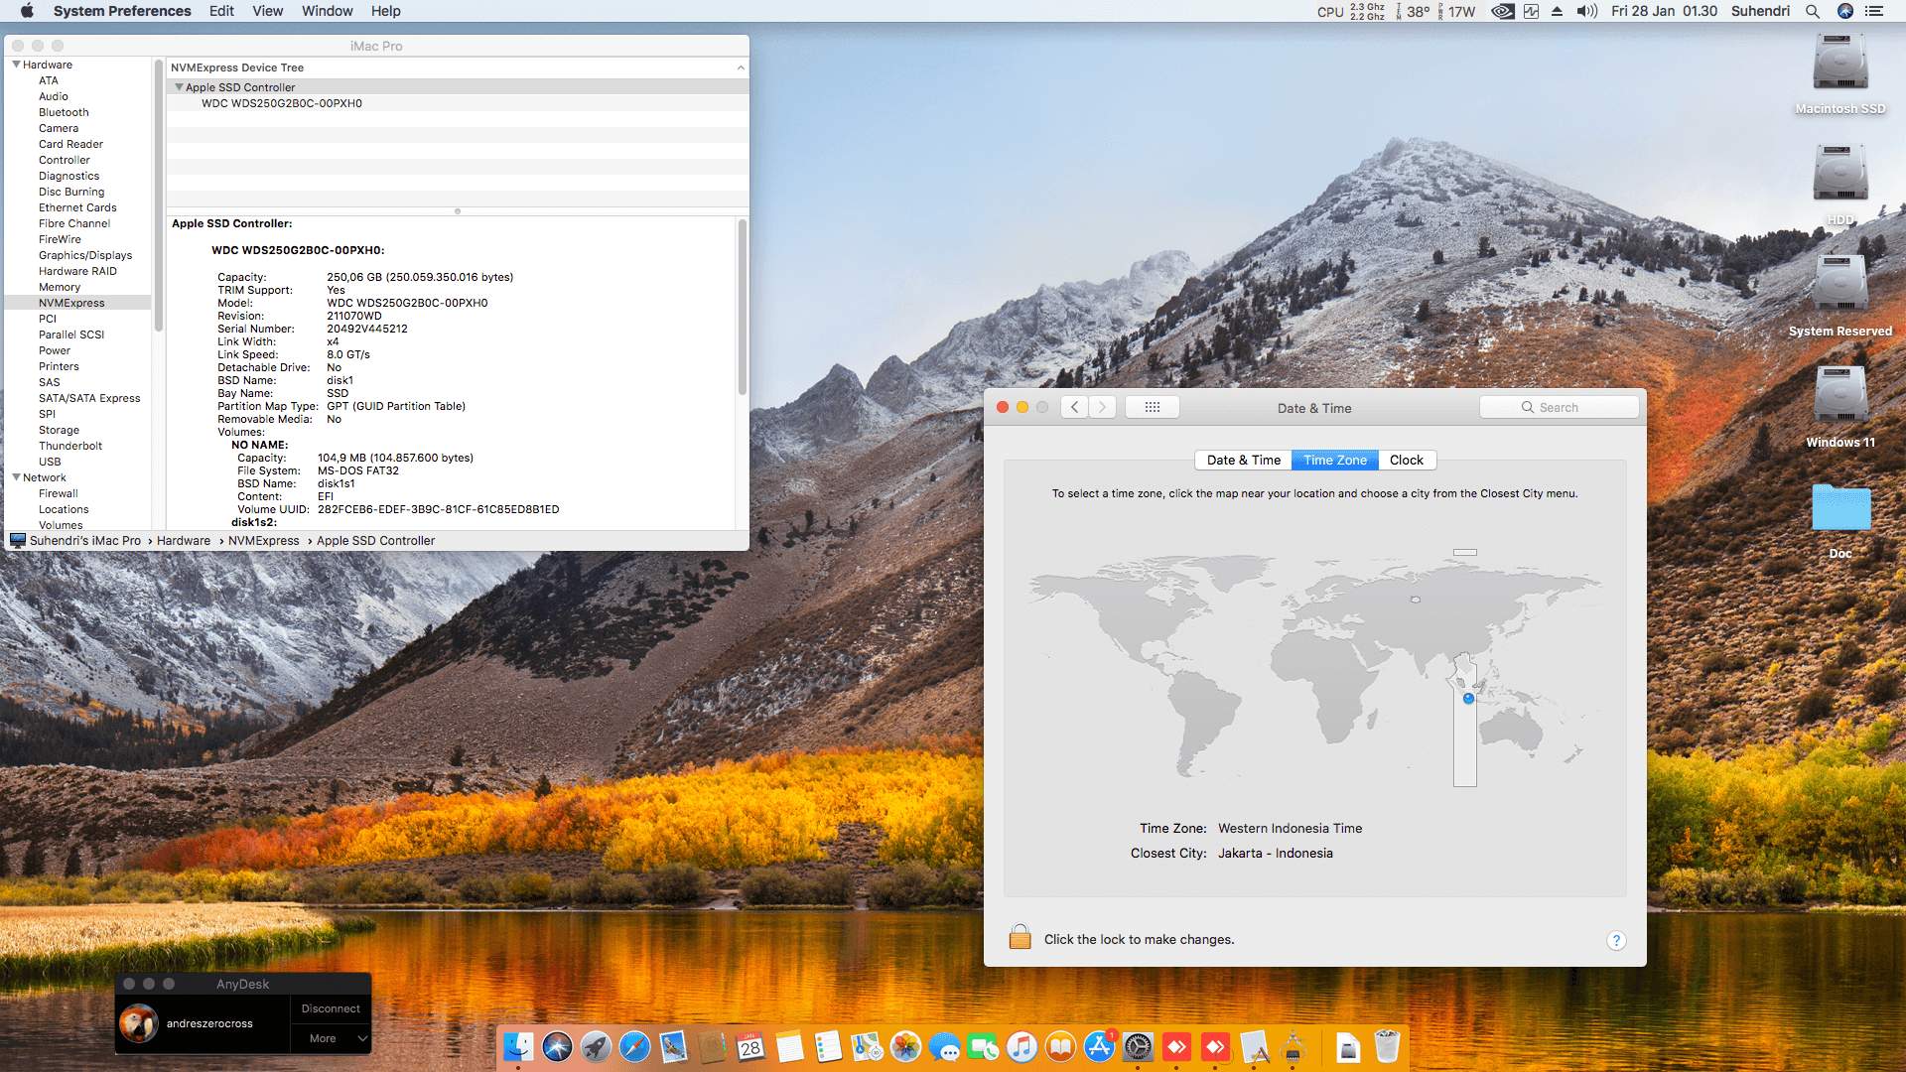1906x1072 pixels.
Task: Open the help question mark button
Action: coord(1616,940)
